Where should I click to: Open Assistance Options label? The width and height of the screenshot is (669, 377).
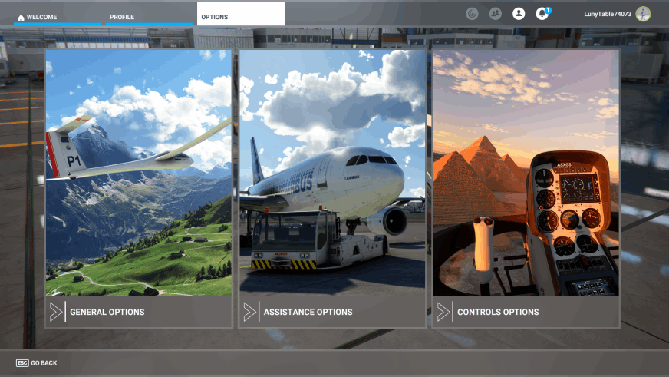tap(308, 313)
